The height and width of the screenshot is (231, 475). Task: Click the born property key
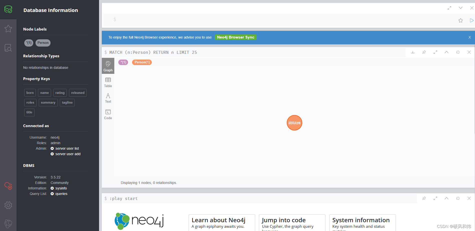coord(30,93)
